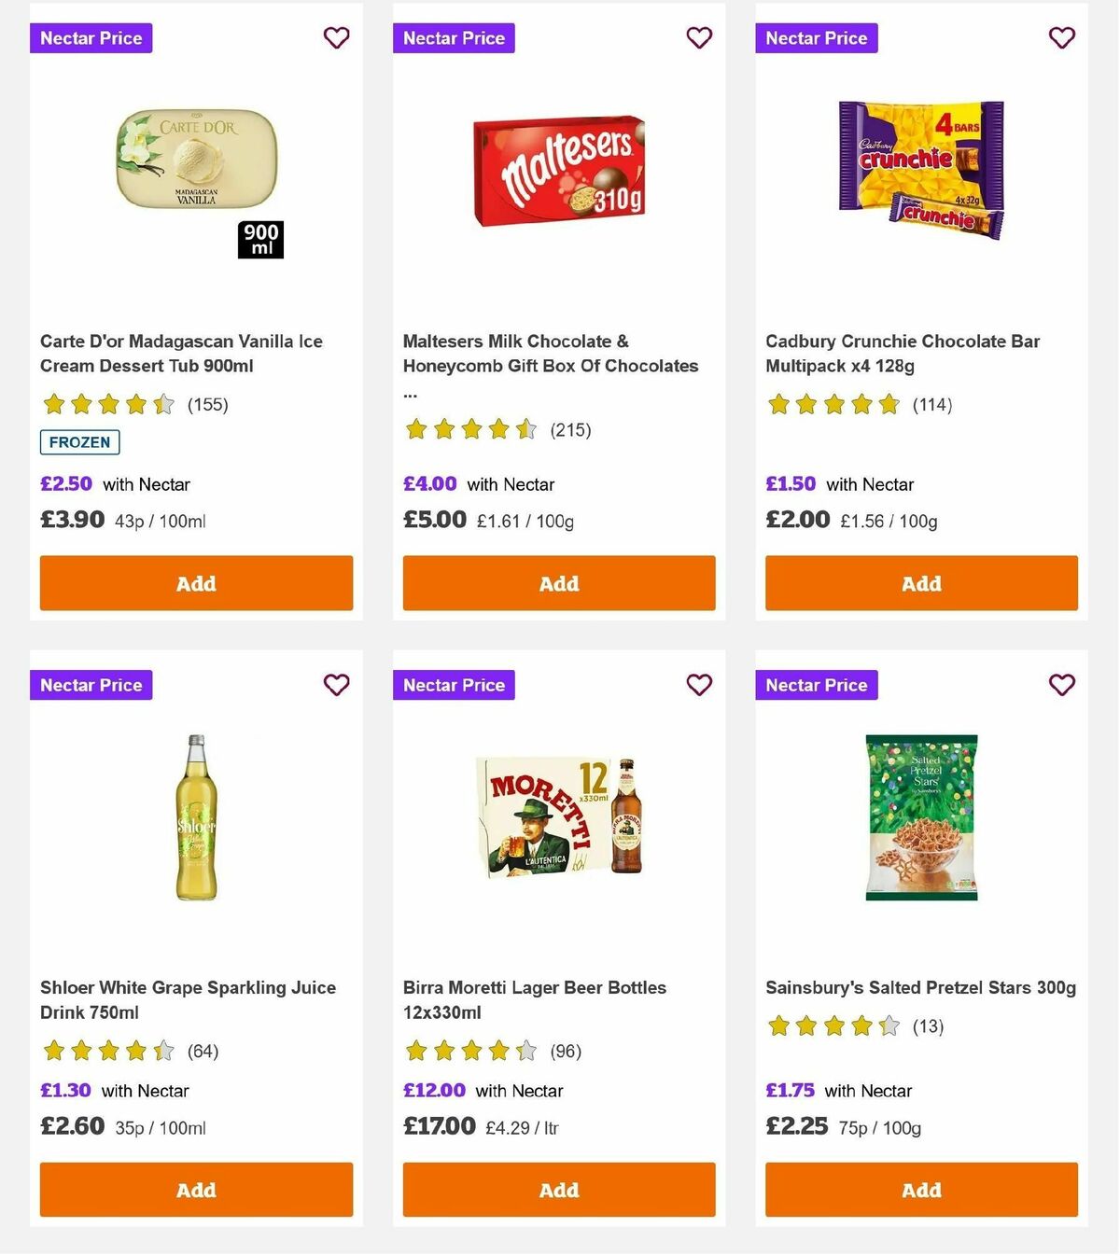This screenshot has width=1120, height=1255.
Task: Open the FROZEN category tag
Action: (x=79, y=442)
